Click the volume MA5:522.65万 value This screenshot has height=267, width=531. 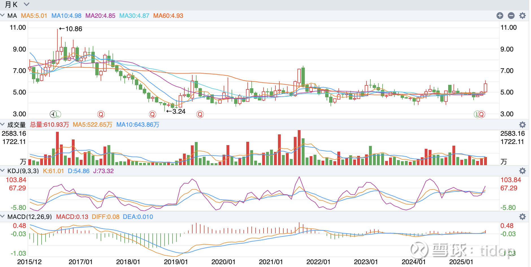point(92,125)
